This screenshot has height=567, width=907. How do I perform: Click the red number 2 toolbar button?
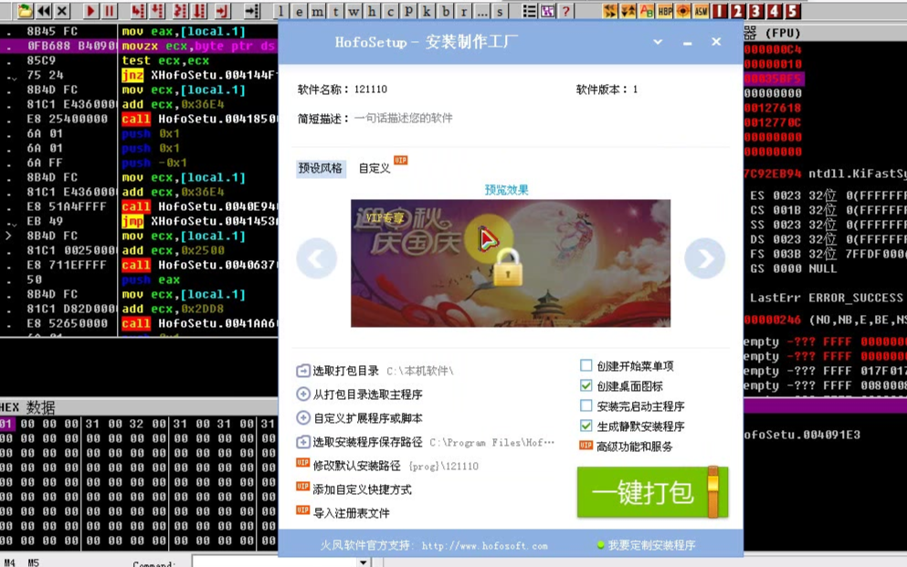[737, 10]
